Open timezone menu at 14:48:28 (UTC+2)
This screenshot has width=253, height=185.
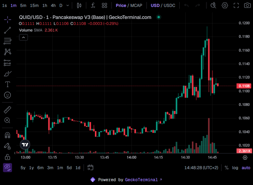pyautogui.click(x=201, y=168)
